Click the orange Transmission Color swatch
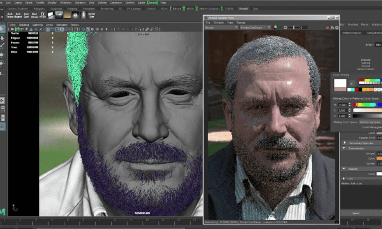Viewport: 382px width, 229px height. pos(379,158)
